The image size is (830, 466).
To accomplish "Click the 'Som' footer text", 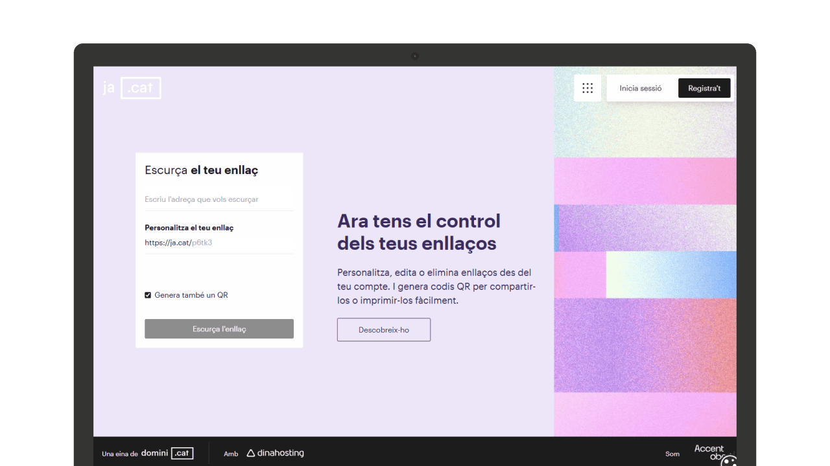I will 672,454.
